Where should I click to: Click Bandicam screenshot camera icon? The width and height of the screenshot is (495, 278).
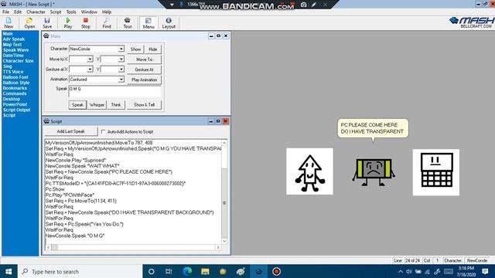(x=303, y=5)
